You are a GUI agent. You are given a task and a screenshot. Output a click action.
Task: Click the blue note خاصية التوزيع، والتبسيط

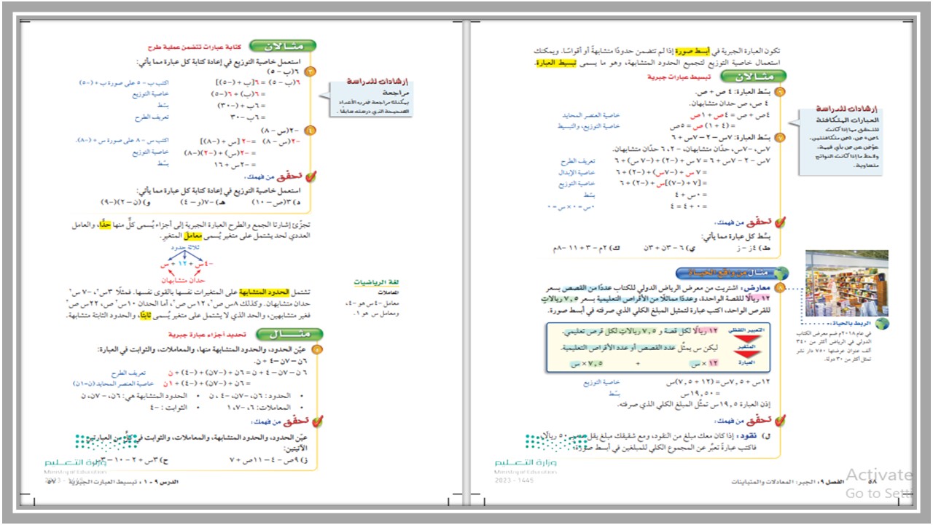pos(587,126)
